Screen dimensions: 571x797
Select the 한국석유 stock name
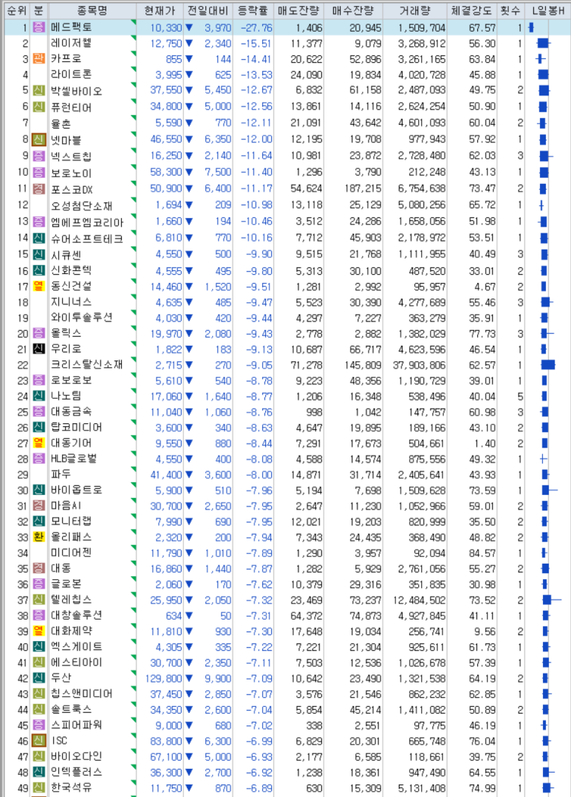coord(72,788)
